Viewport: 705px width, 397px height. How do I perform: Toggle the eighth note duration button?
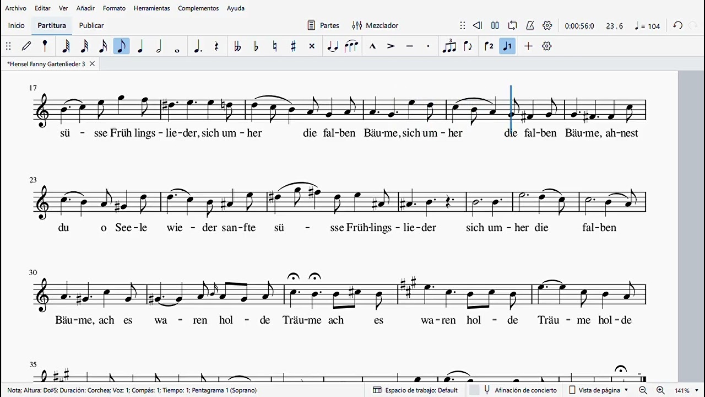121,46
